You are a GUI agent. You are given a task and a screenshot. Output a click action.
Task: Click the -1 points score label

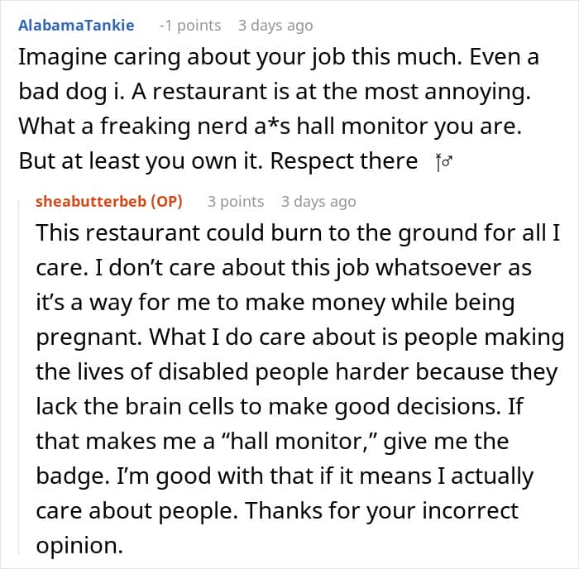coord(190,26)
